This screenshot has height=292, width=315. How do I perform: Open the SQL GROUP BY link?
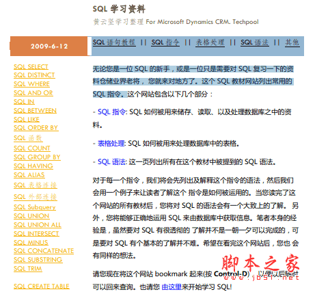click(x=37, y=157)
